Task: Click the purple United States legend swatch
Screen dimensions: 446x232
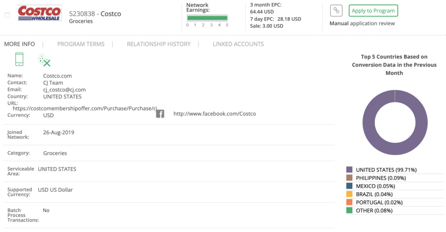Action: [349, 170]
